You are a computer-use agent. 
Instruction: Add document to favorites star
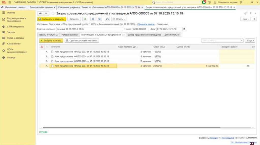pyautogui.click(x=53, y=13)
